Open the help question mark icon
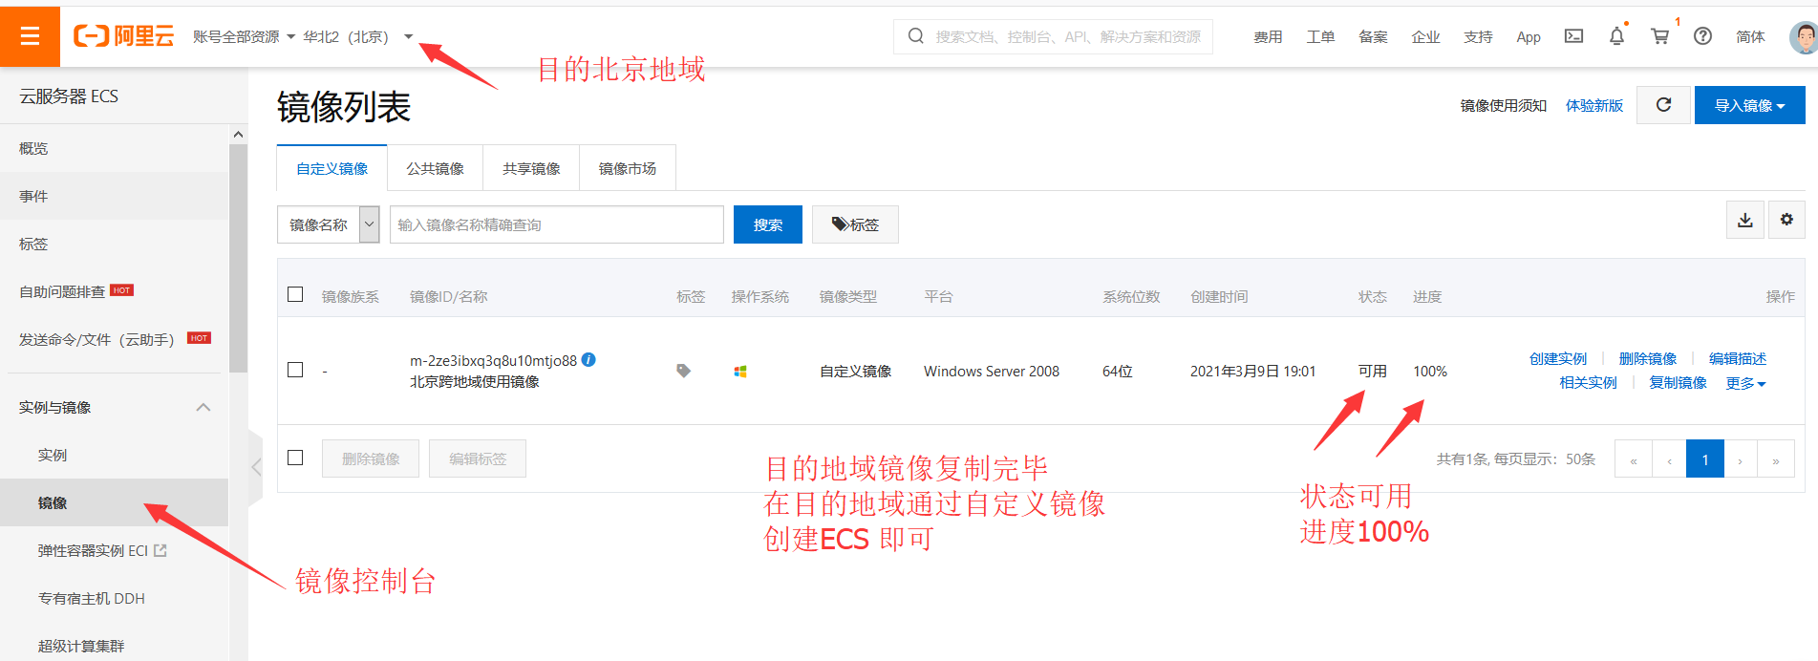 (1702, 36)
